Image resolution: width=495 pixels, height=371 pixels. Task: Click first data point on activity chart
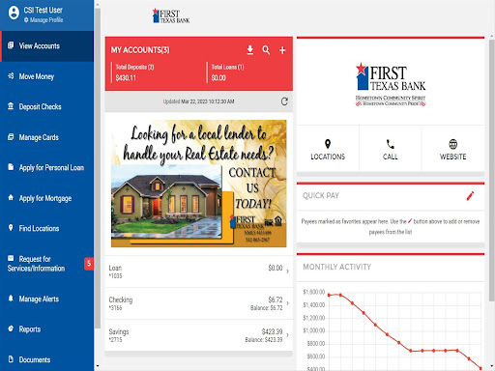pyautogui.click(x=329, y=295)
